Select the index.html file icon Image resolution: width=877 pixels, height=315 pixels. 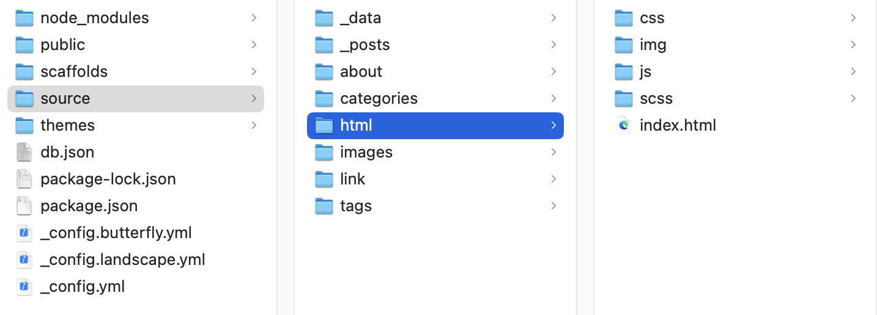[x=623, y=125]
